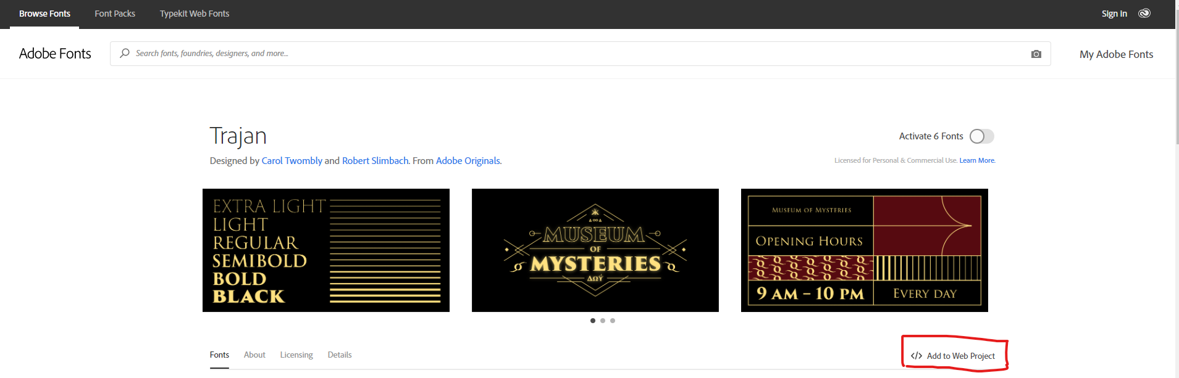This screenshot has height=378, width=1179.
Task: Toggle the Activate 6 Fonts switch
Action: (x=981, y=136)
